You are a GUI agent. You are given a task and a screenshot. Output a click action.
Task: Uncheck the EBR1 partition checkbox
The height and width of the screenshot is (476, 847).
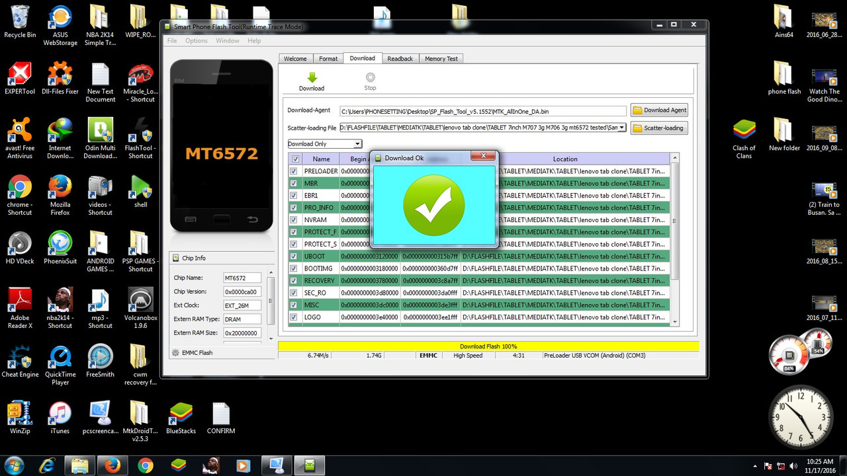click(x=294, y=196)
